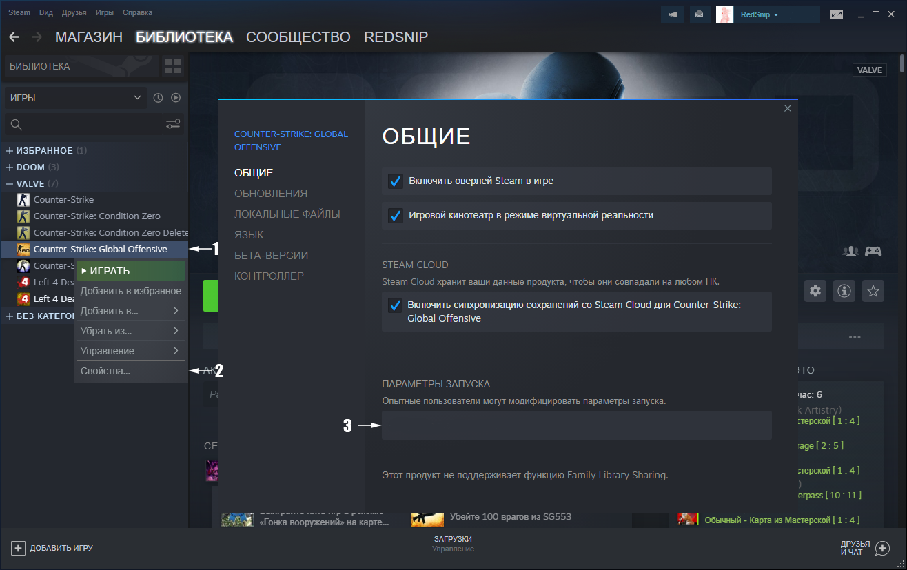
Task: Open the Добавить в... submenu
Action: pyautogui.click(x=130, y=311)
